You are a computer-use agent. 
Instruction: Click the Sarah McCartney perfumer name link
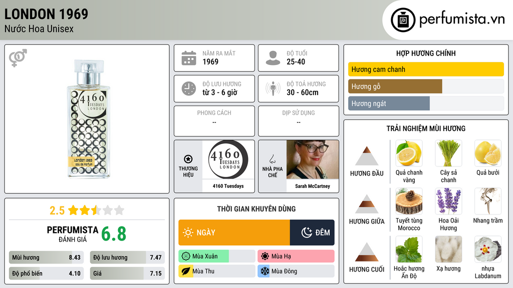[313, 186]
